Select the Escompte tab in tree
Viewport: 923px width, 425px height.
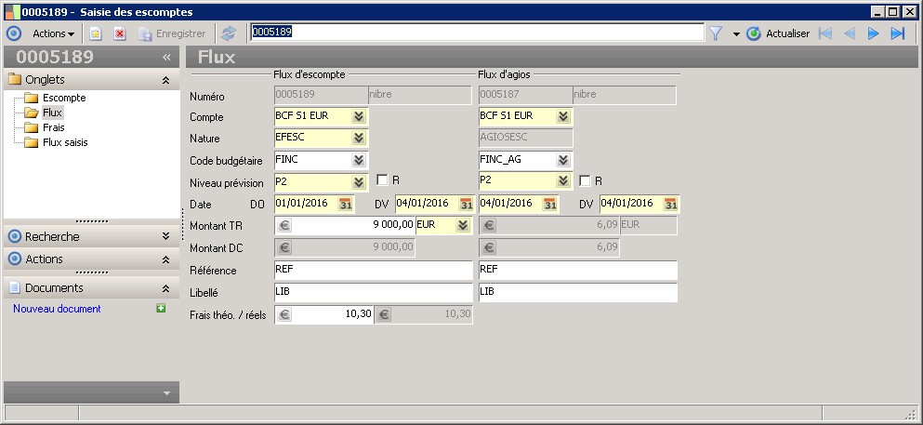pos(64,98)
